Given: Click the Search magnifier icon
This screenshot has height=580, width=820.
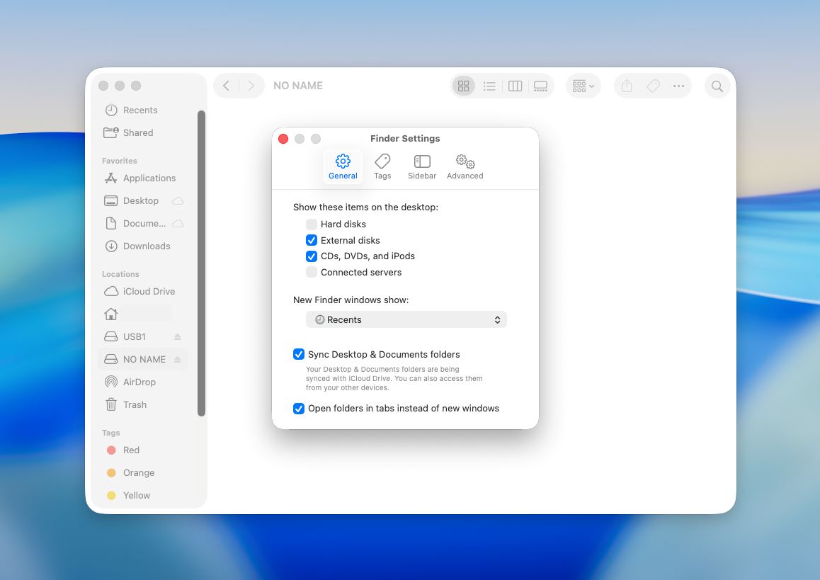Looking at the screenshot, I should (x=717, y=86).
